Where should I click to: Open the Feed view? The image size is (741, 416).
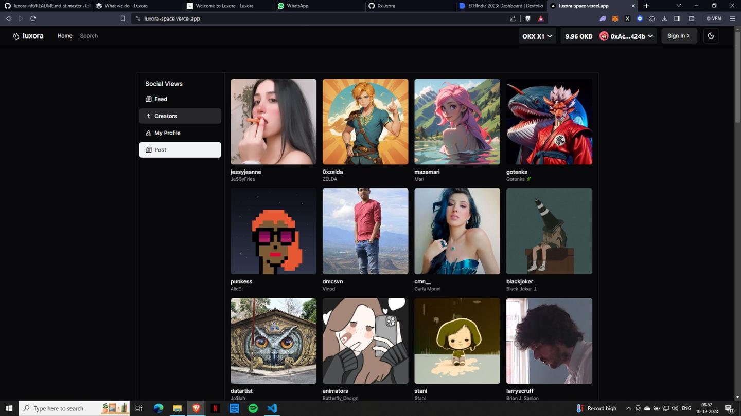[x=180, y=99]
